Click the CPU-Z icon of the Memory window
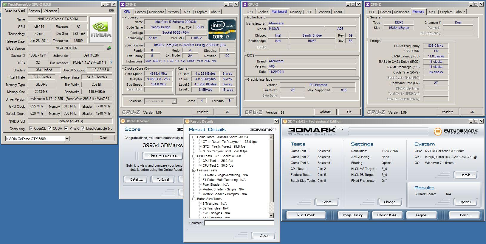This screenshot has width=486, height=244. pyautogui.click(x=368, y=4)
